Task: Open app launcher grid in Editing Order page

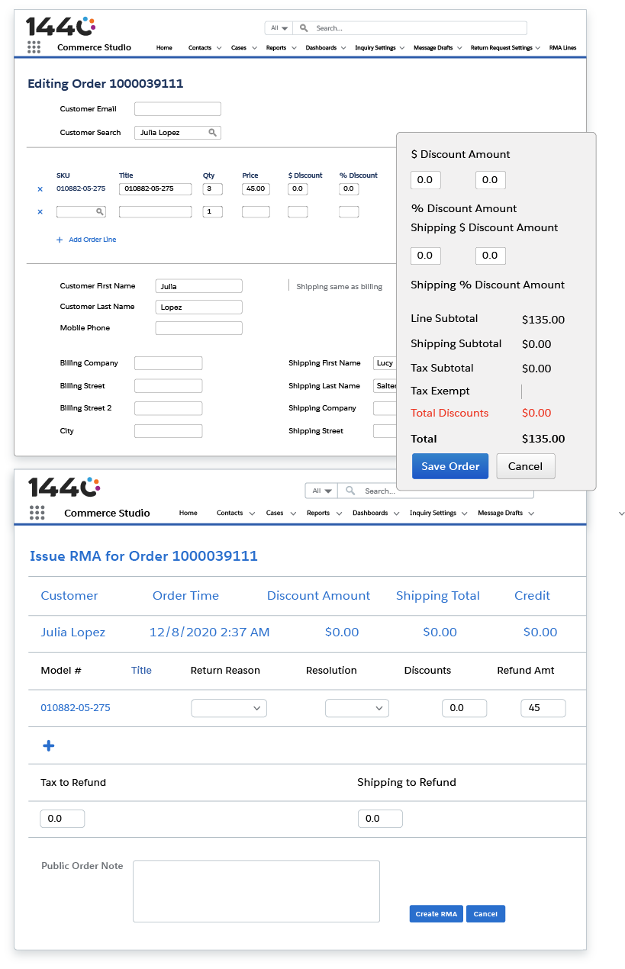Action: coord(34,47)
